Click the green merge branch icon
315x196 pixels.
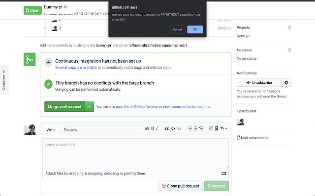(30, 59)
